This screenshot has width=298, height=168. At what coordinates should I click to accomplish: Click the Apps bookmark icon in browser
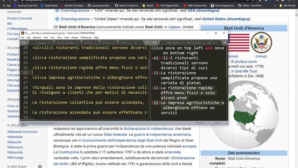point(4,6)
